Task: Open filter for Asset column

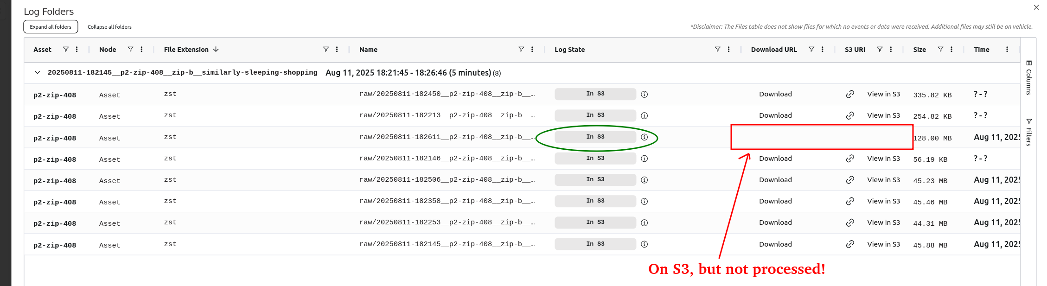Action: tap(66, 49)
